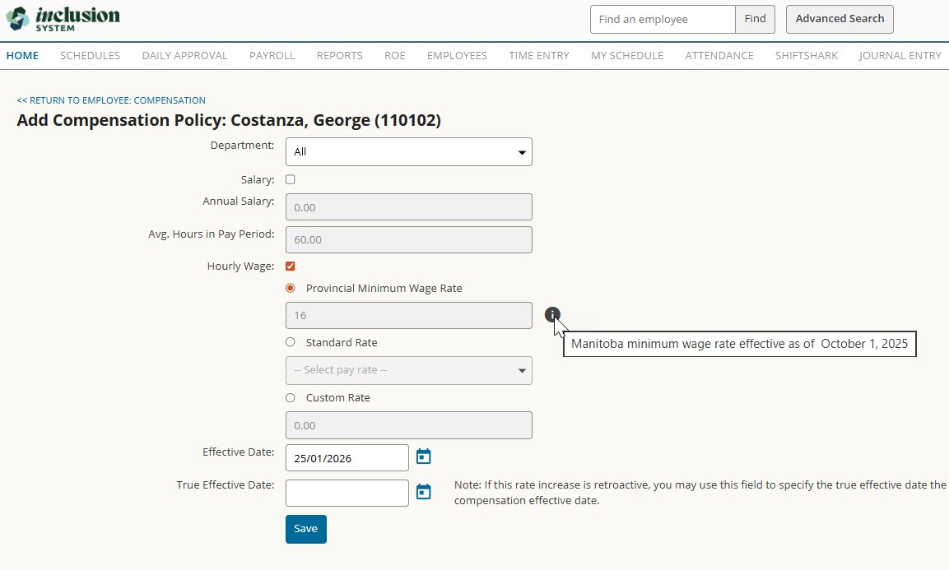949x570 pixels.
Task: Click the Inclusion System logo
Action: [63, 19]
